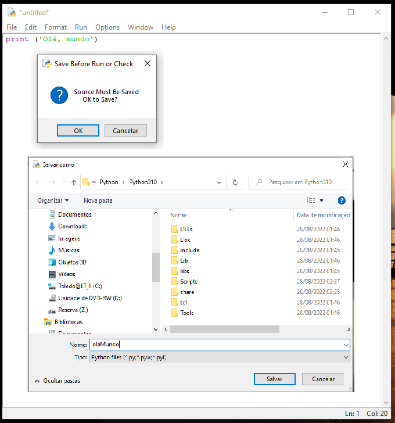395x423 pixels.
Task: Open the Scripts folder icon
Action: 174,281
